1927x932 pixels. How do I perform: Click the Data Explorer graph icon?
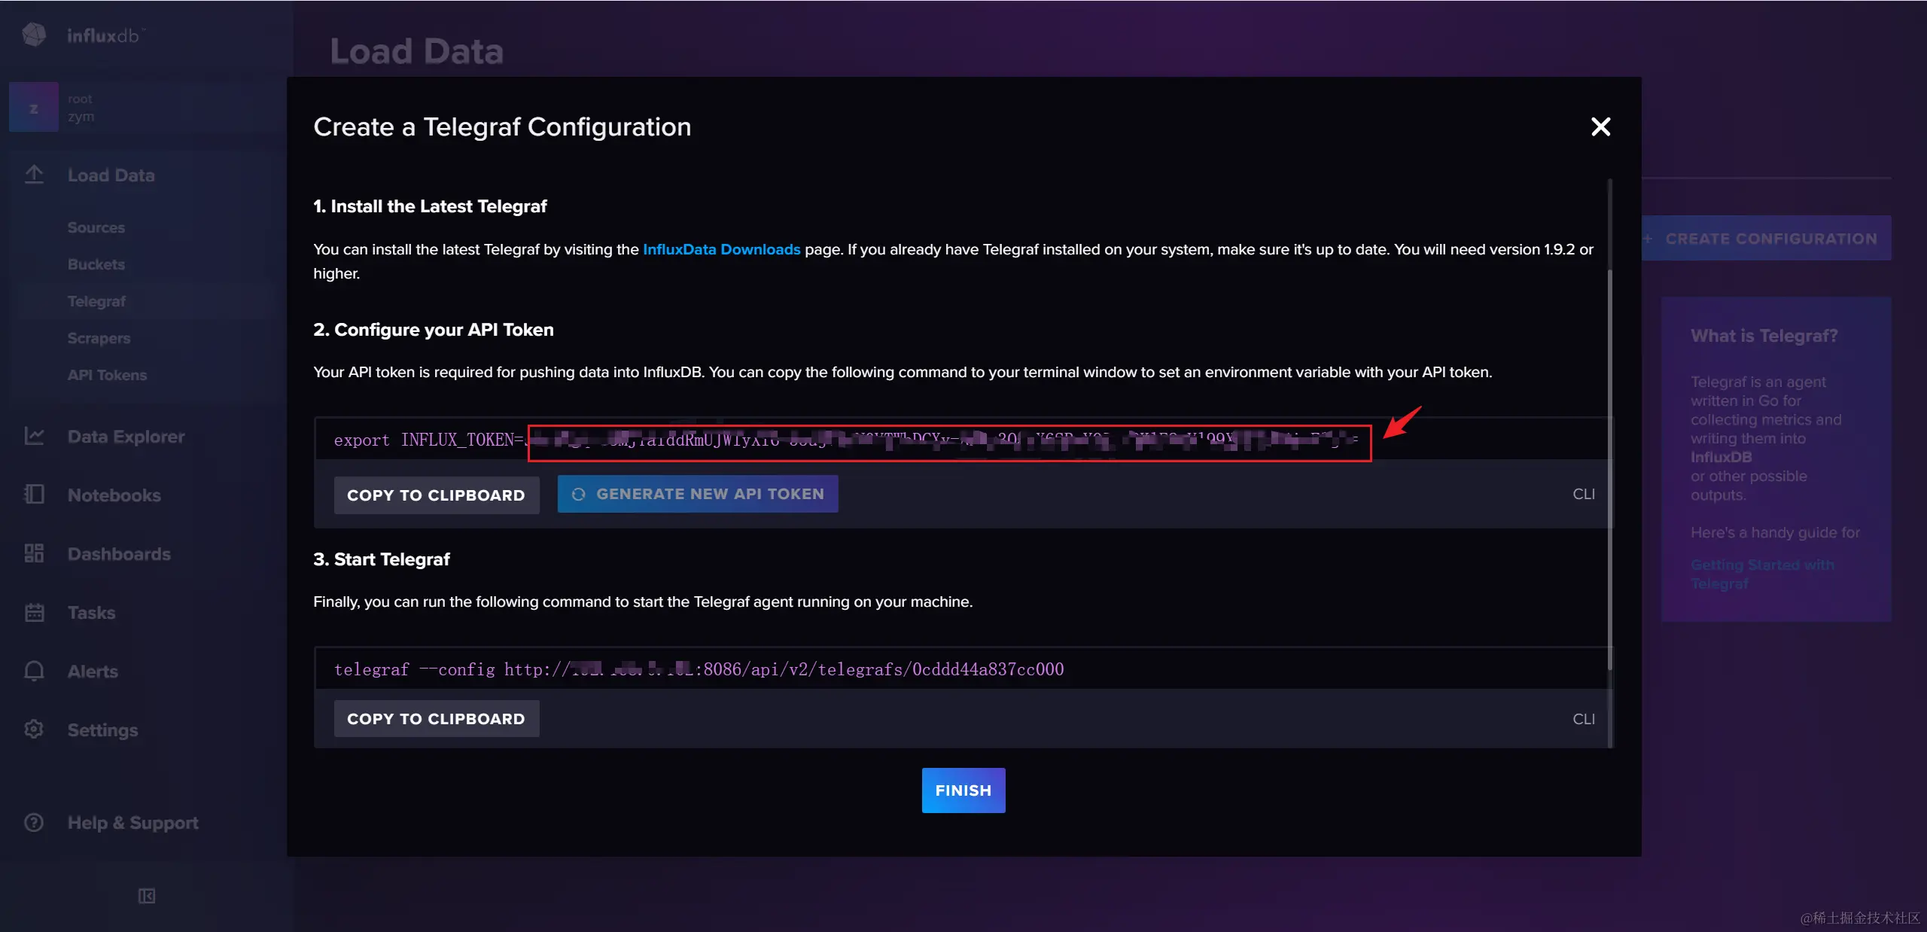pyautogui.click(x=34, y=436)
